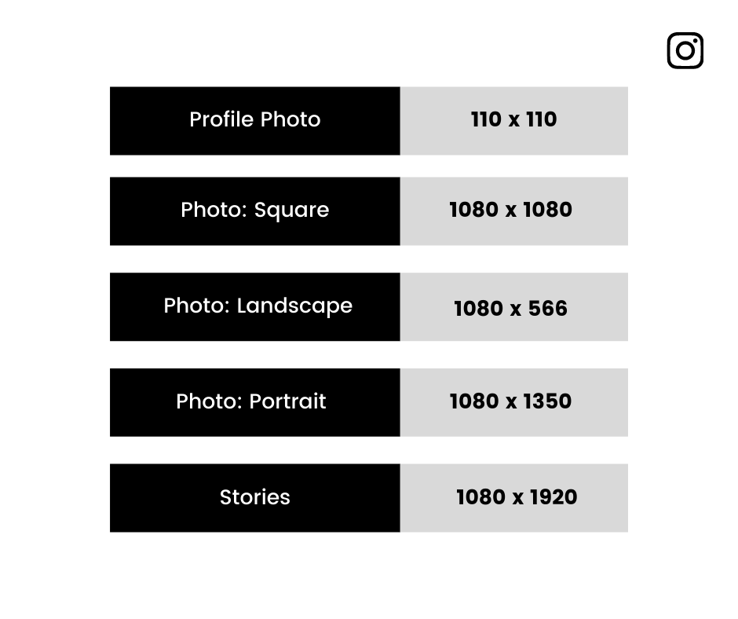The height and width of the screenshot is (619, 738).
Task: Click the camera lens circle in logo
Action: (x=685, y=51)
